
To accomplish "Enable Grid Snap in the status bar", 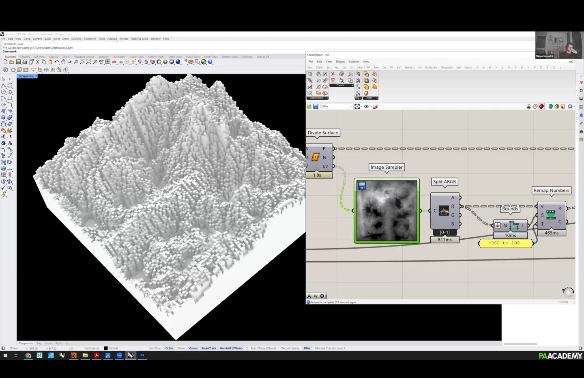I will [x=155, y=348].
